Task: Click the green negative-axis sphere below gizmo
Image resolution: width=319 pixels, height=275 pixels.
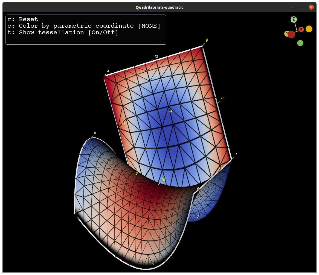Action: 300,43
